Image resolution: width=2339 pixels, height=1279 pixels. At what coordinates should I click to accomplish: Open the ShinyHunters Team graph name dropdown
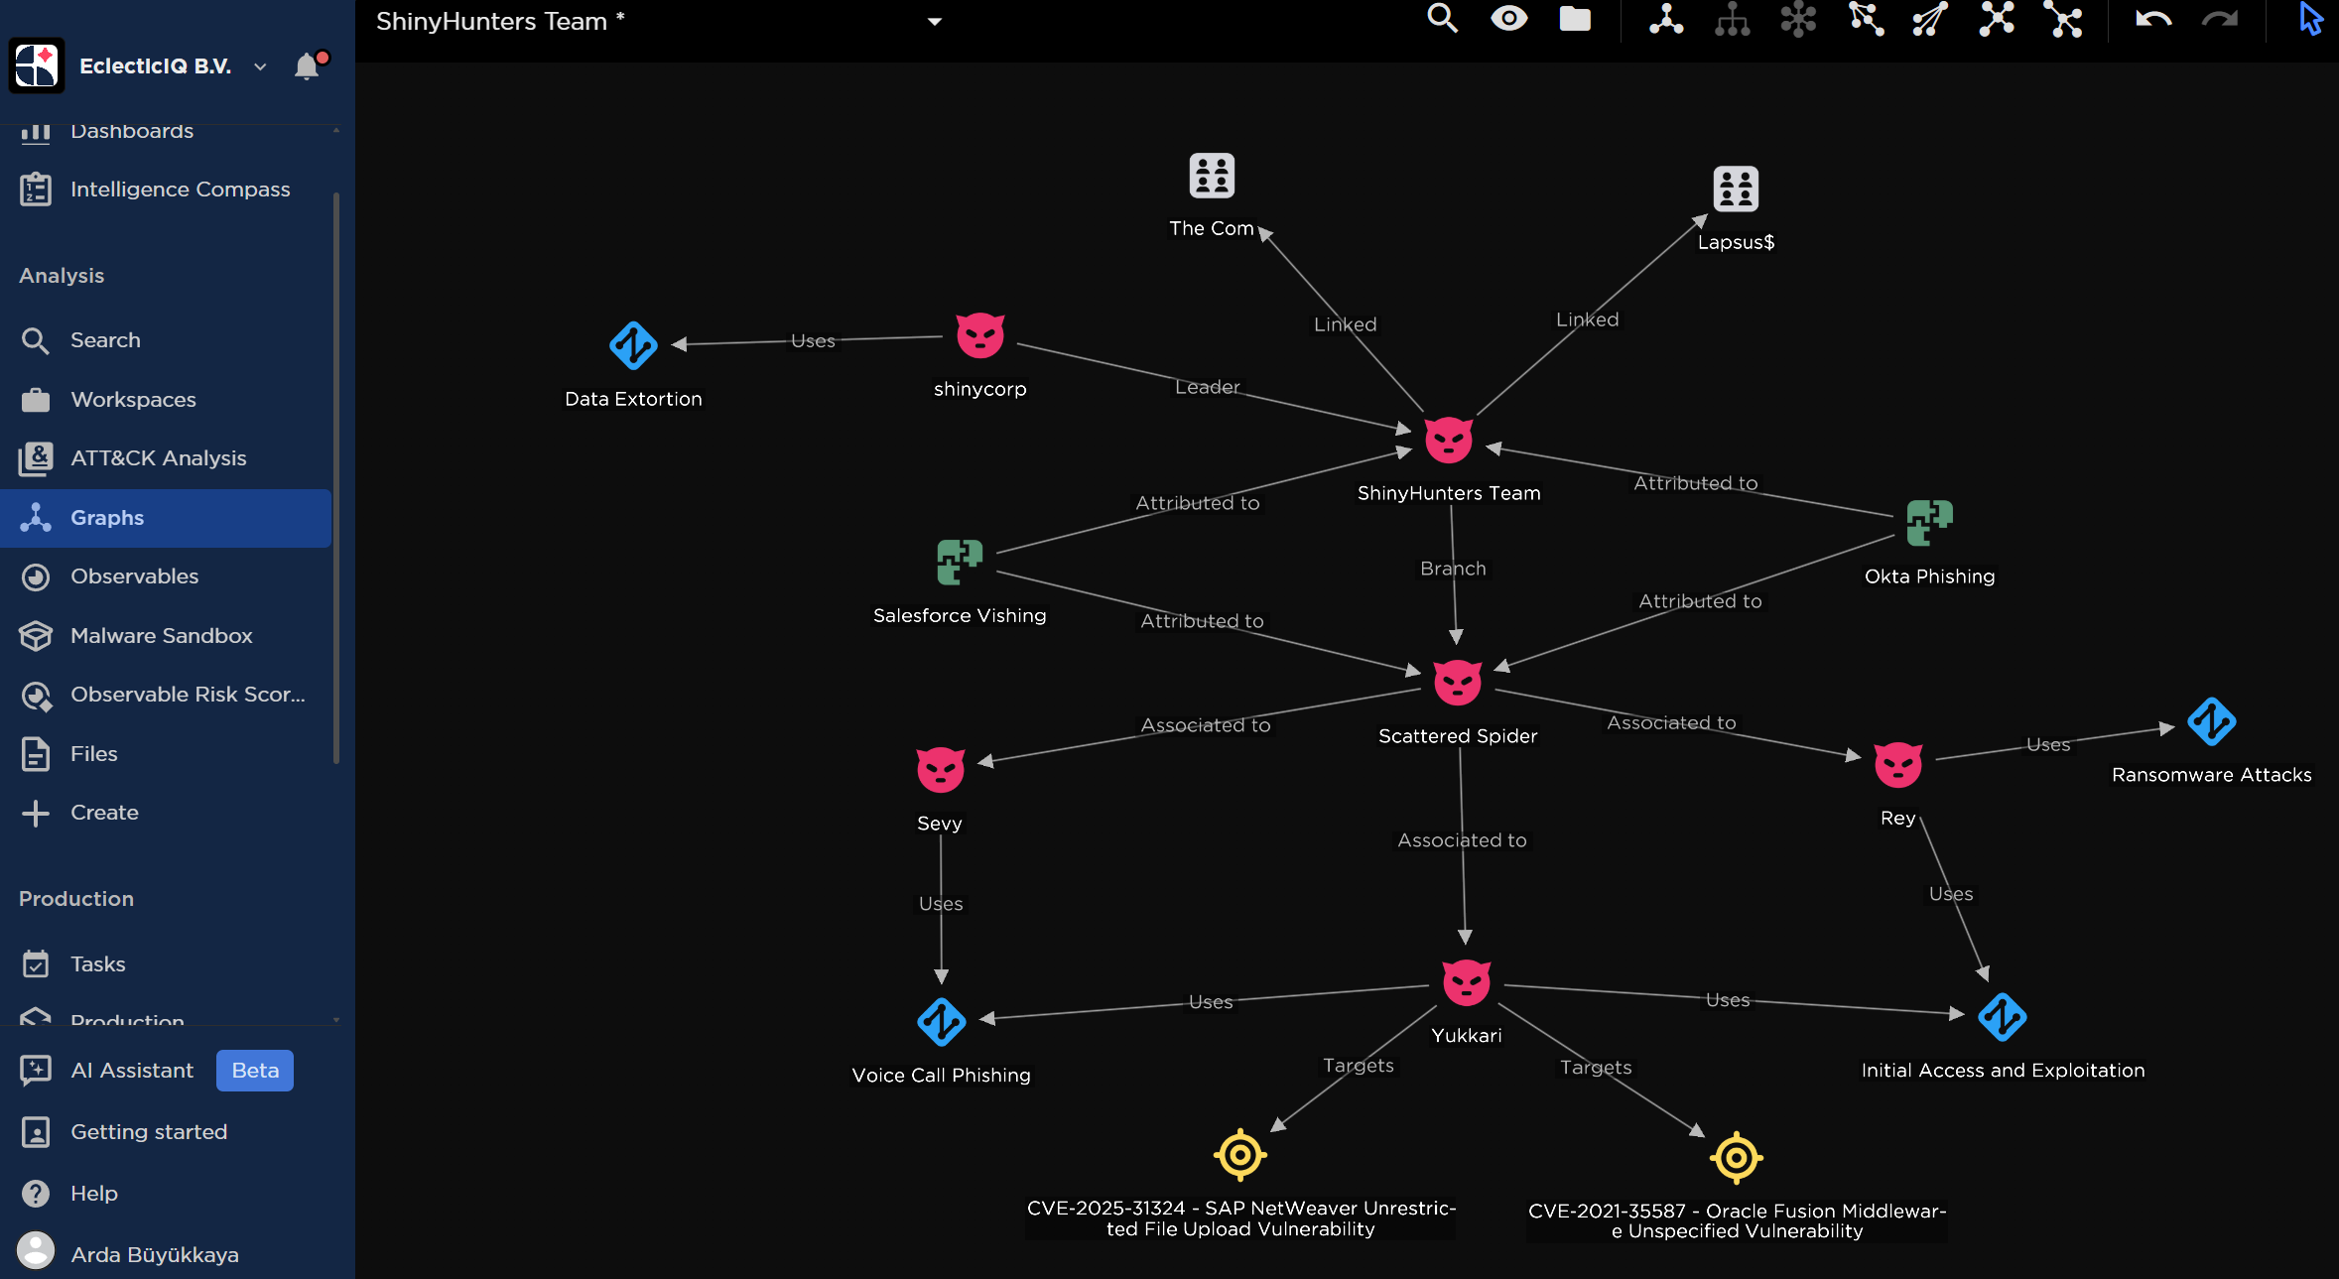tap(934, 21)
